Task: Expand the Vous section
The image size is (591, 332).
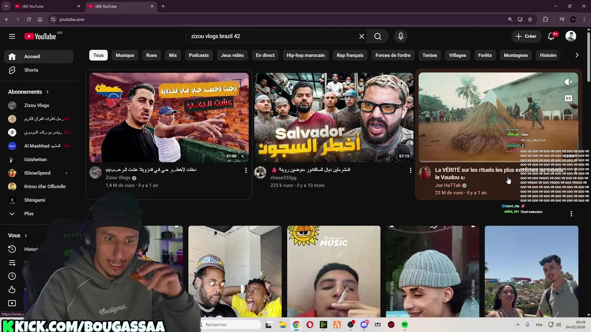Action: [18, 235]
